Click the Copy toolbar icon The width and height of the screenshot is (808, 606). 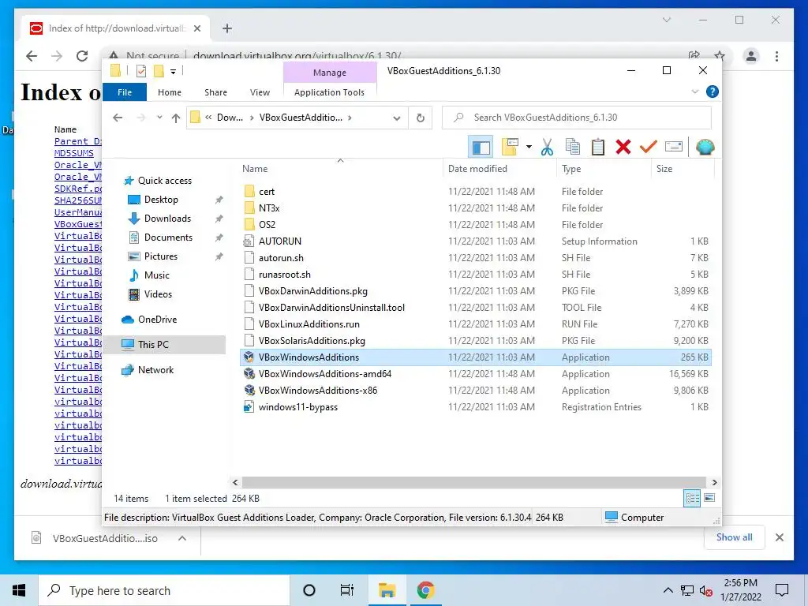573,148
